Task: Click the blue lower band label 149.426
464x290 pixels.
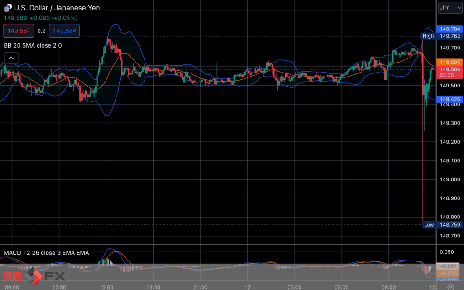Action: pos(449,99)
